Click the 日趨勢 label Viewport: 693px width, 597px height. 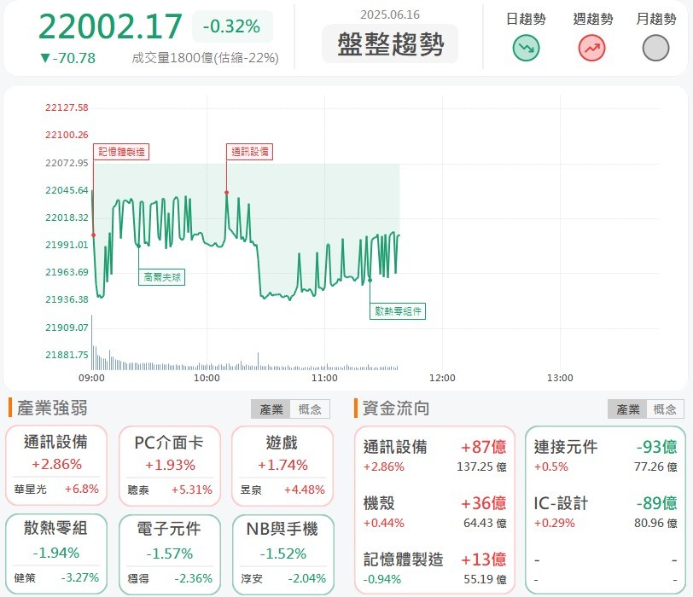click(x=526, y=19)
